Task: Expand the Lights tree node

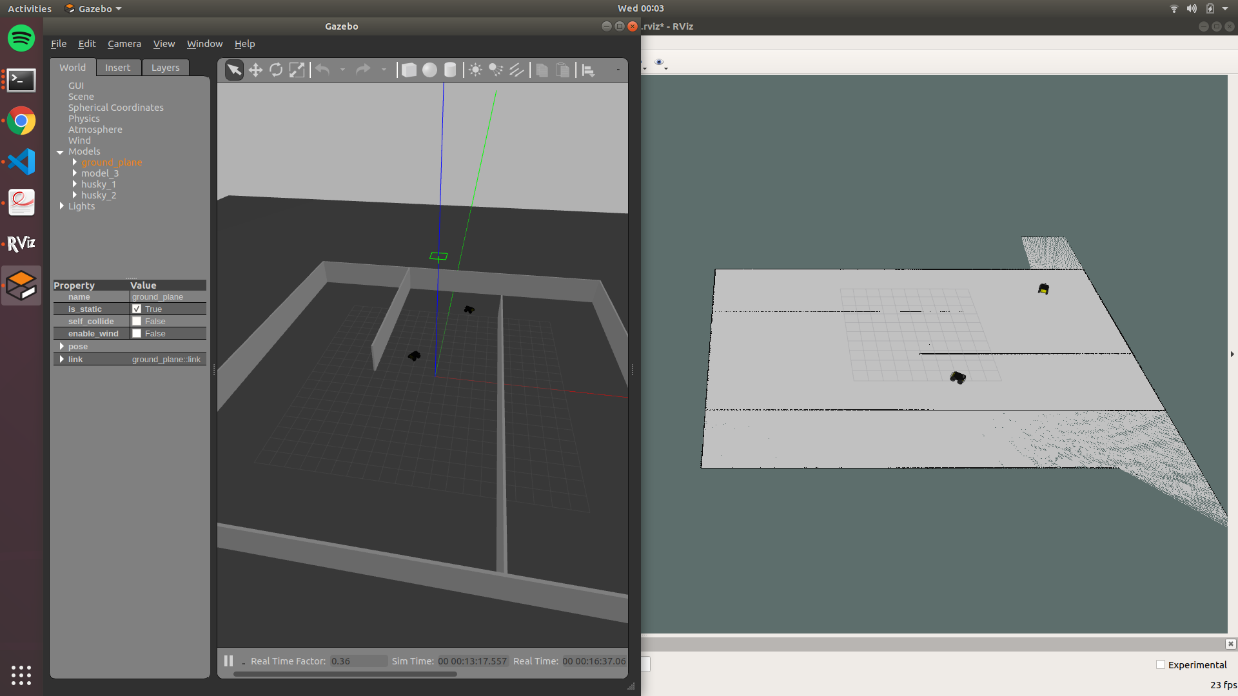Action: click(x=62, y=206)
